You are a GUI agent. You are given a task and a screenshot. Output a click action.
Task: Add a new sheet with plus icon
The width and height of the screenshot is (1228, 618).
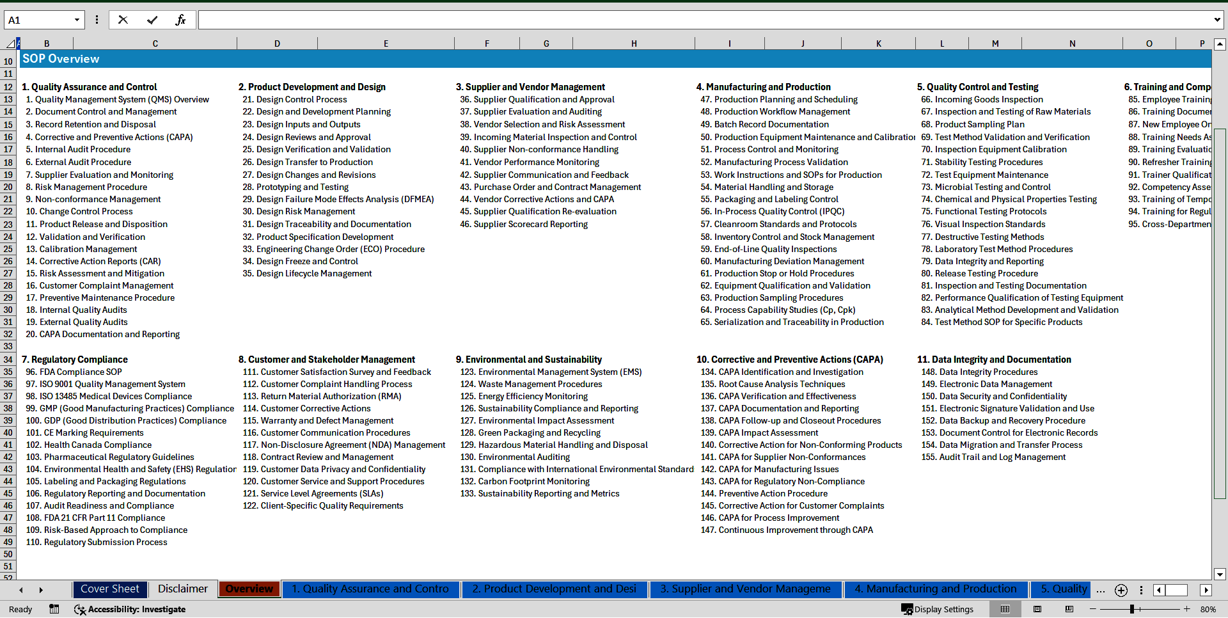(x=1121, y=590)
